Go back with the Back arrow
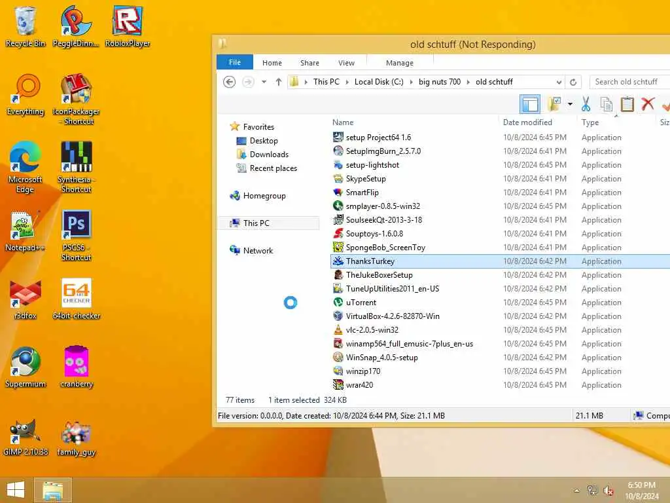Viewport: 670px width, 503px height. coord(230,82)
